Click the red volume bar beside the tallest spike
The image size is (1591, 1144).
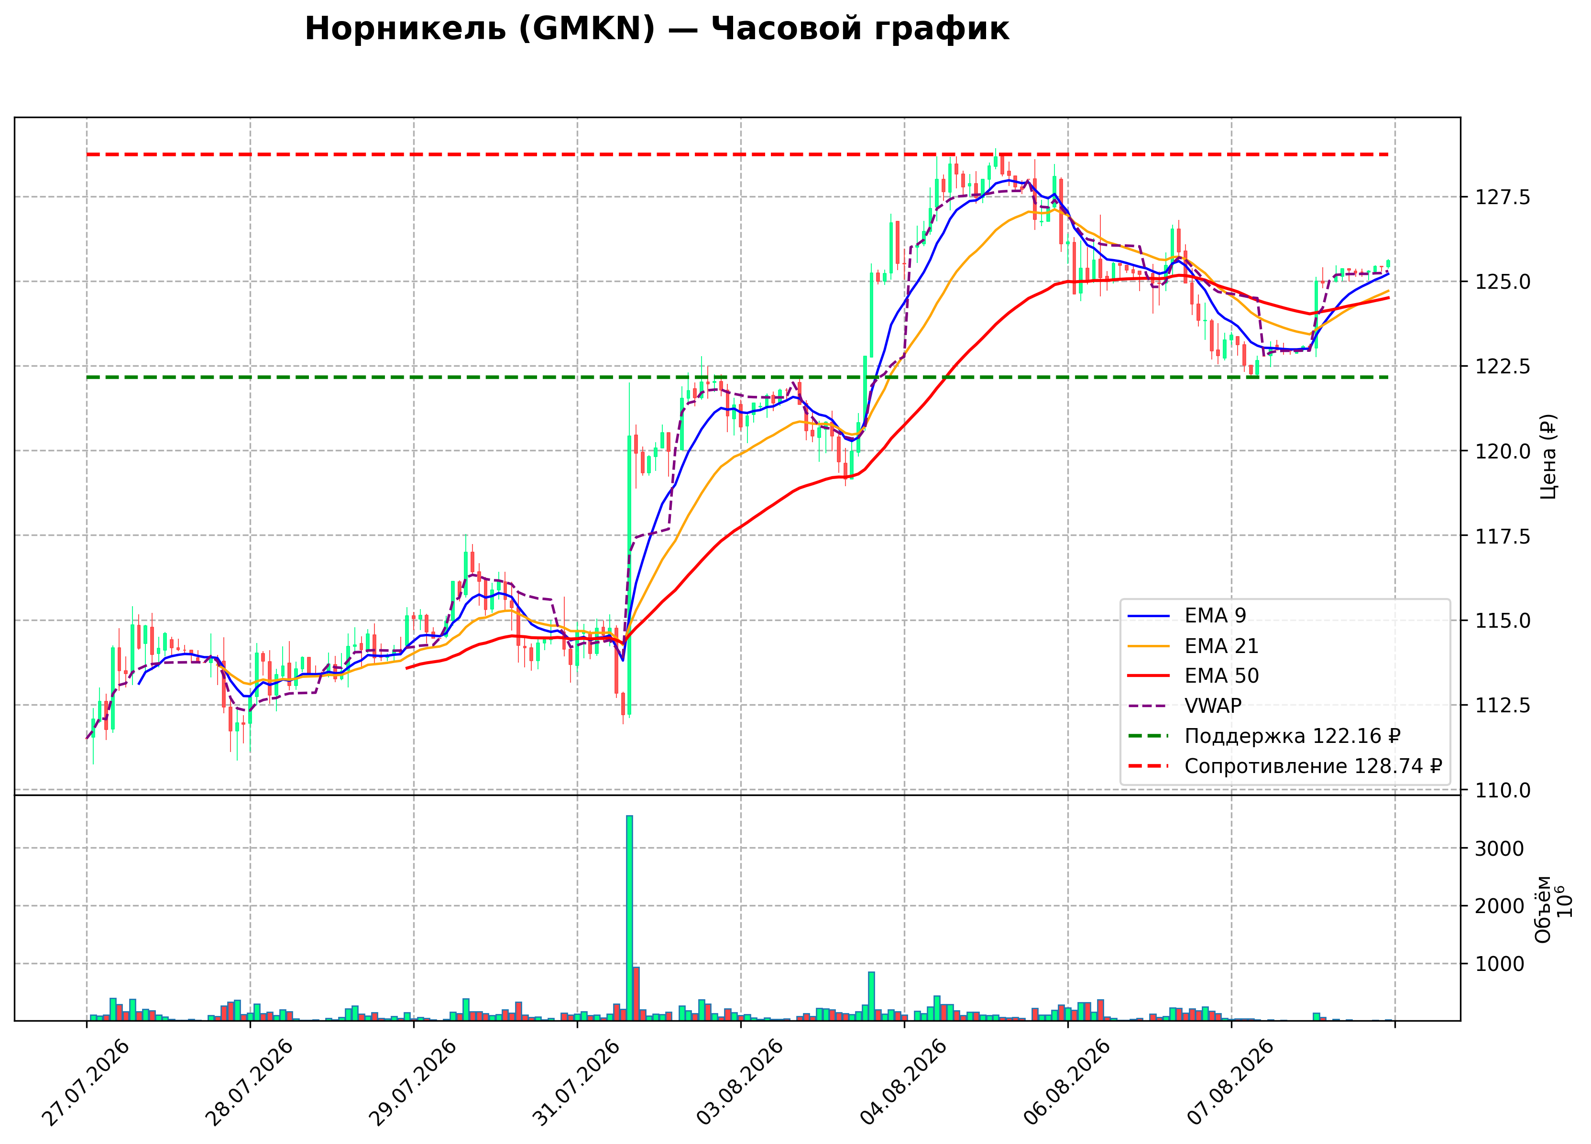[x=636, y=994]
